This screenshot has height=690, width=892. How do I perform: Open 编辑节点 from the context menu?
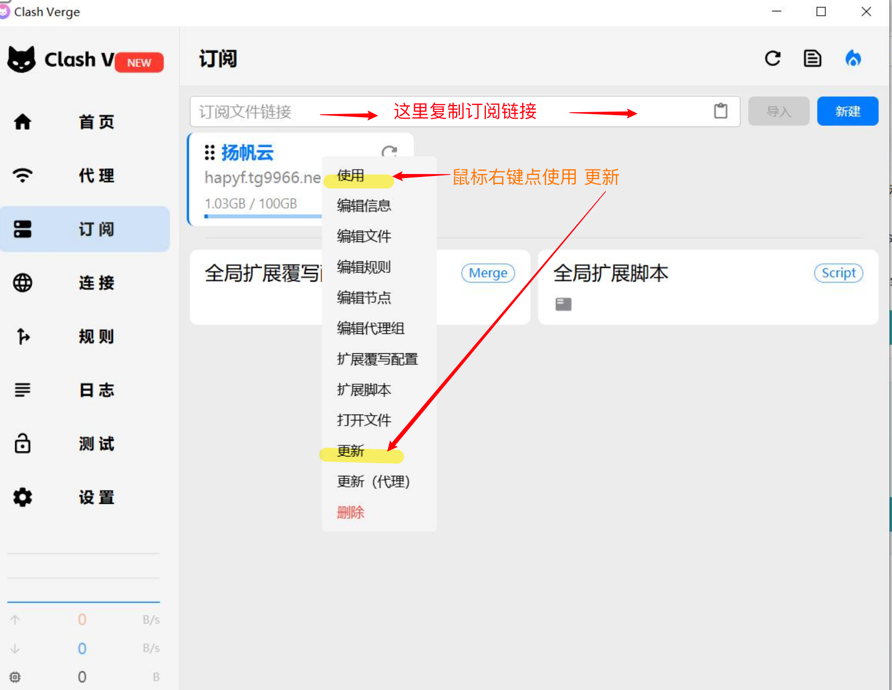(363, 298)
